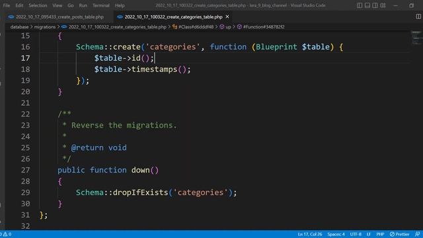423x238 pixels.
Task: Click the file name breadcrumb segment
Action: [118, 26]
